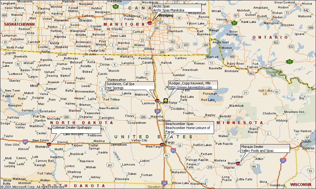This screenshot has height=189, width=316.
Task: Click the WISCONSIN state label
Action: tap(301, 185)
